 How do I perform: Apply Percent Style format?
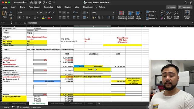point(99,18)
